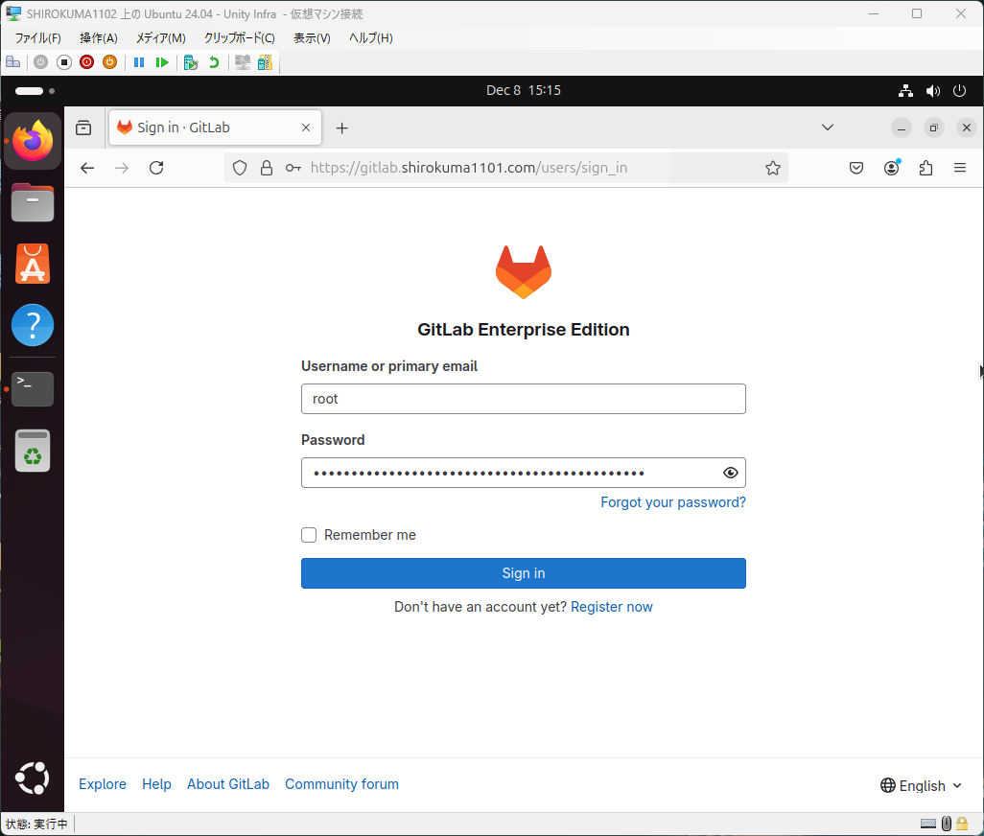Open Terminal from the dock
Viewport: 984px width, 836px height.
(33, 389)
